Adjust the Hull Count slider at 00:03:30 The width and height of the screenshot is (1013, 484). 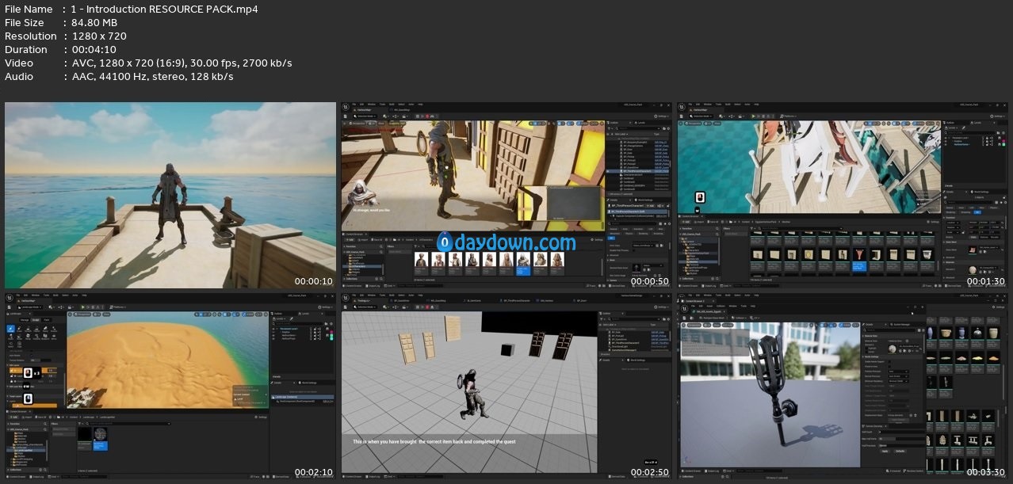point(901,432)
